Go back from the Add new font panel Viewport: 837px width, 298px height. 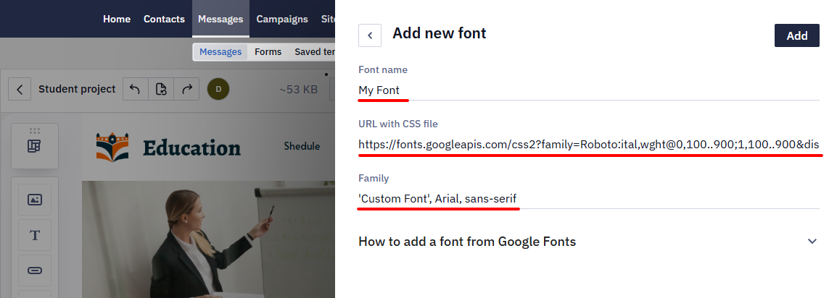pyautogui.click(x=369, y=35)
